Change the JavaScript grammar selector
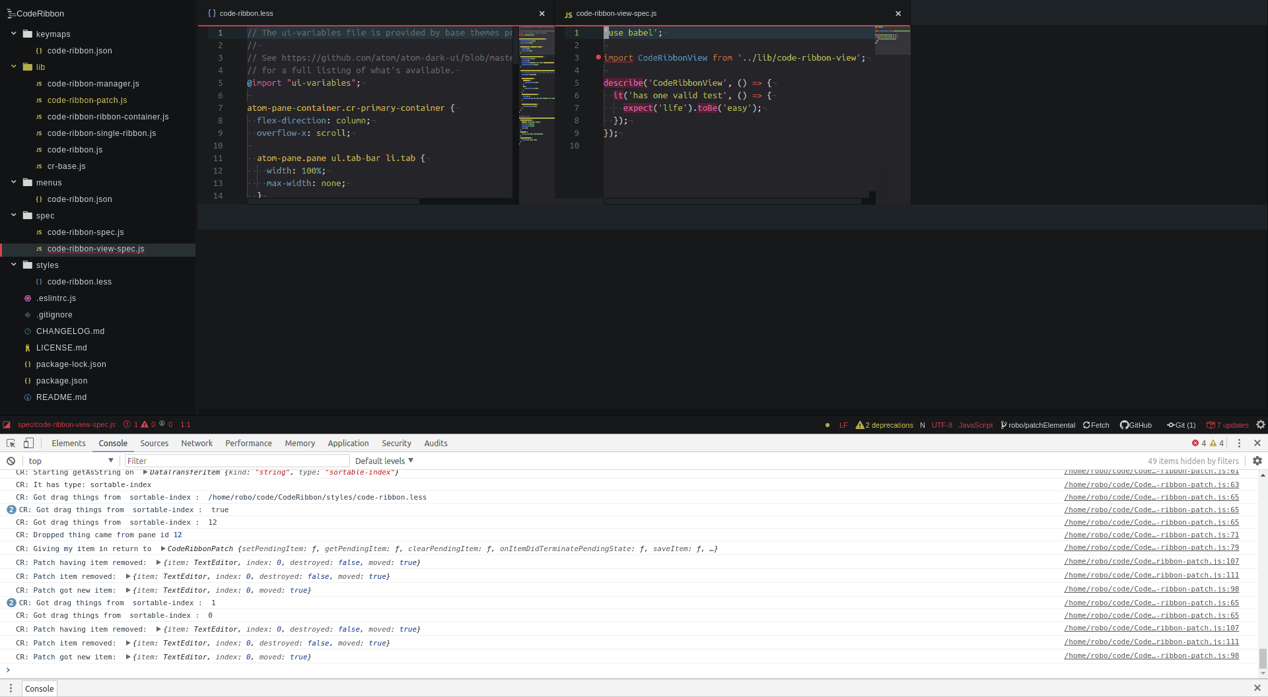 pos(975,425)
